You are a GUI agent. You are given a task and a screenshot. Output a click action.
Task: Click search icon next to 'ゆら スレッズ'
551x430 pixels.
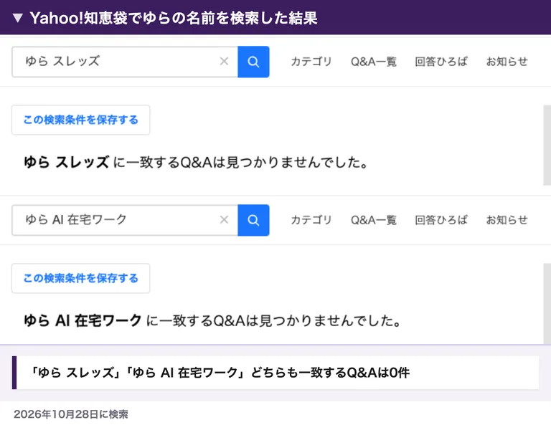(x=253, y=62)
